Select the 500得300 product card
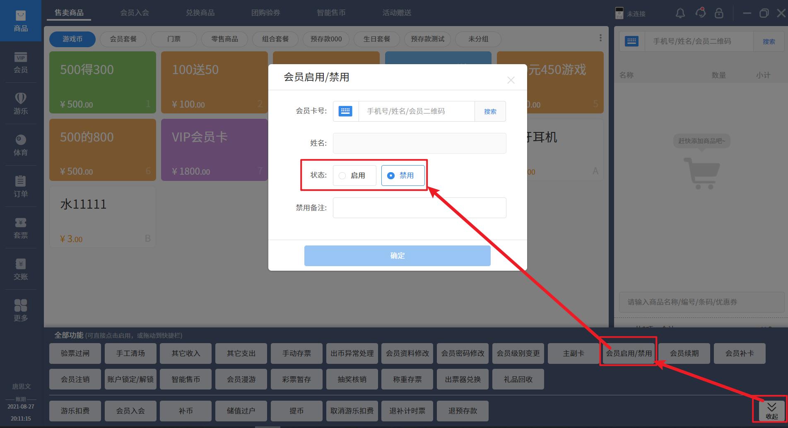The image size is (788, 428). coord(103,82)
